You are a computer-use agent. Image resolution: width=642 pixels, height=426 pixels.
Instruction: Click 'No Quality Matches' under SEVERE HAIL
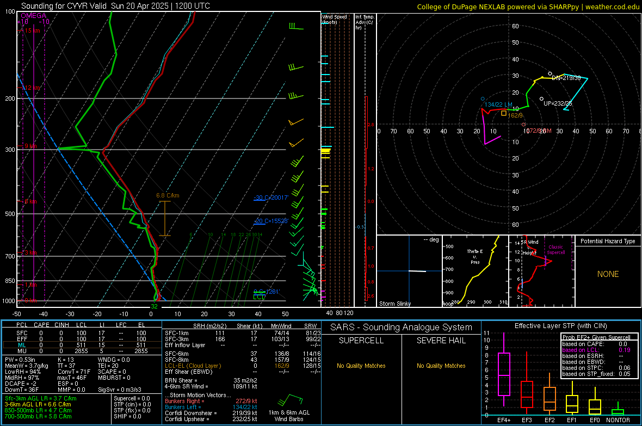point(441,366)
